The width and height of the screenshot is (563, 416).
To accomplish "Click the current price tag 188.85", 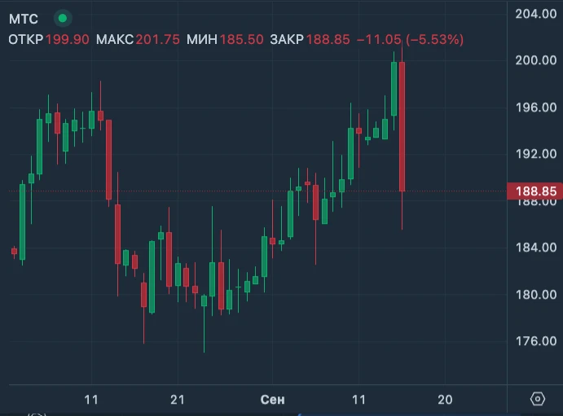I will coord(535,191).
